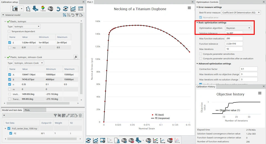Collapse the Material model section
This screenshot has height=144, width=266.
pos(3,15)
